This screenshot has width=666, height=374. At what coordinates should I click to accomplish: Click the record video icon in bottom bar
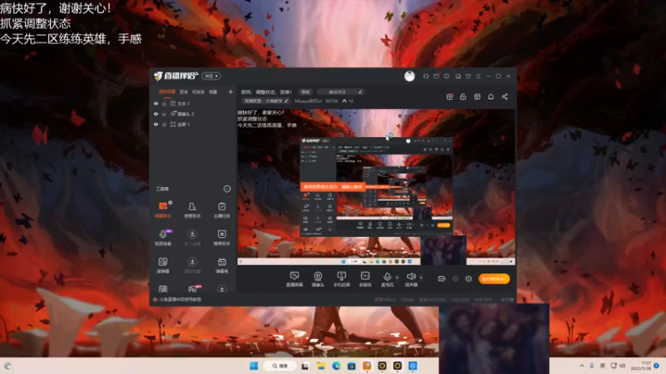coord(442,278)
